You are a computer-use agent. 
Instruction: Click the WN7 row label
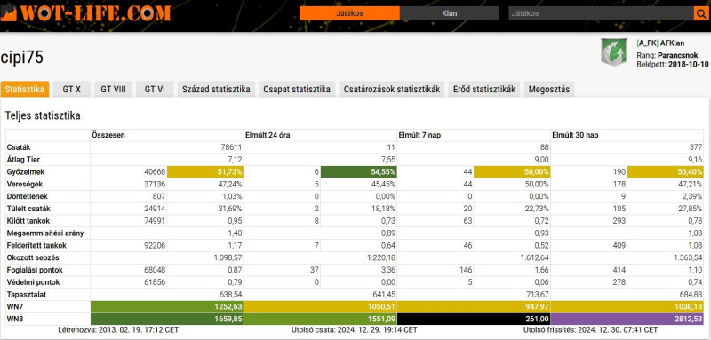(15, 306)
